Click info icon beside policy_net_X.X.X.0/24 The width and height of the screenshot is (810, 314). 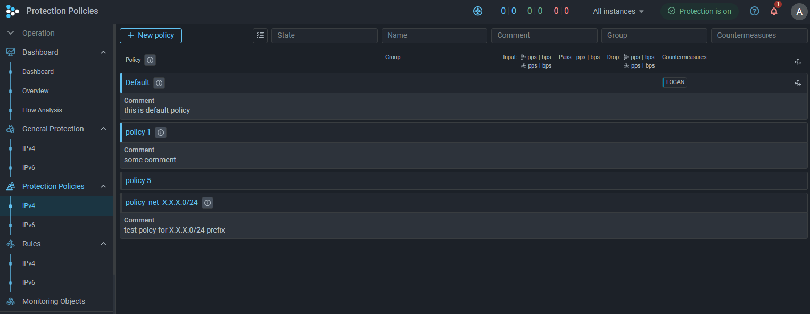point(208,203)
